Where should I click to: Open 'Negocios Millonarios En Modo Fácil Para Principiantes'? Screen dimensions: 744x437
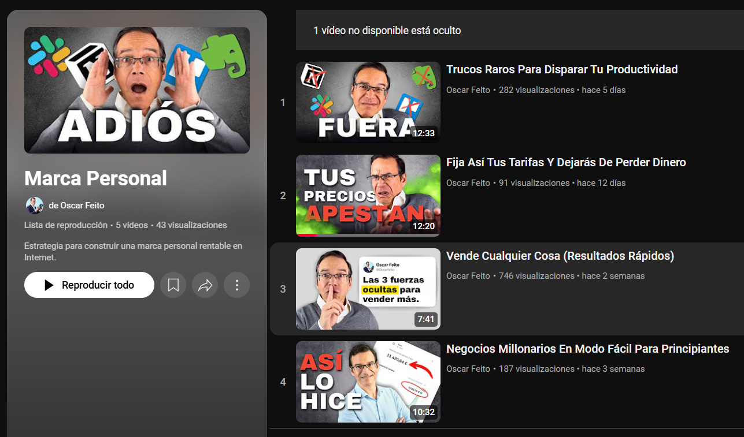(588, 349)
